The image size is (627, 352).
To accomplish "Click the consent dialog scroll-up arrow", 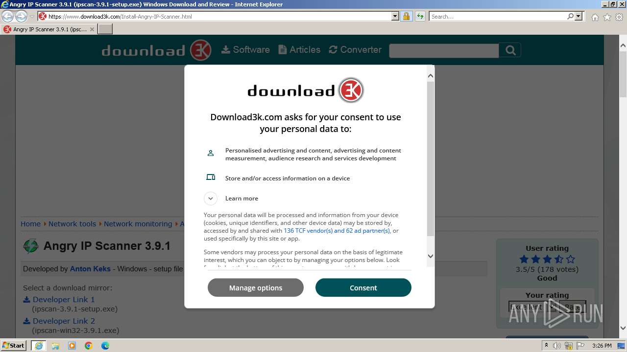I will (431, 76).
